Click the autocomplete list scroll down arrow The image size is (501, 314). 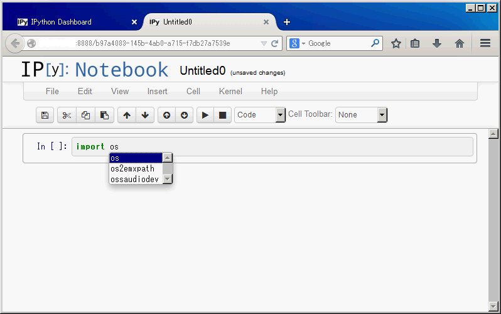point(168,179)
